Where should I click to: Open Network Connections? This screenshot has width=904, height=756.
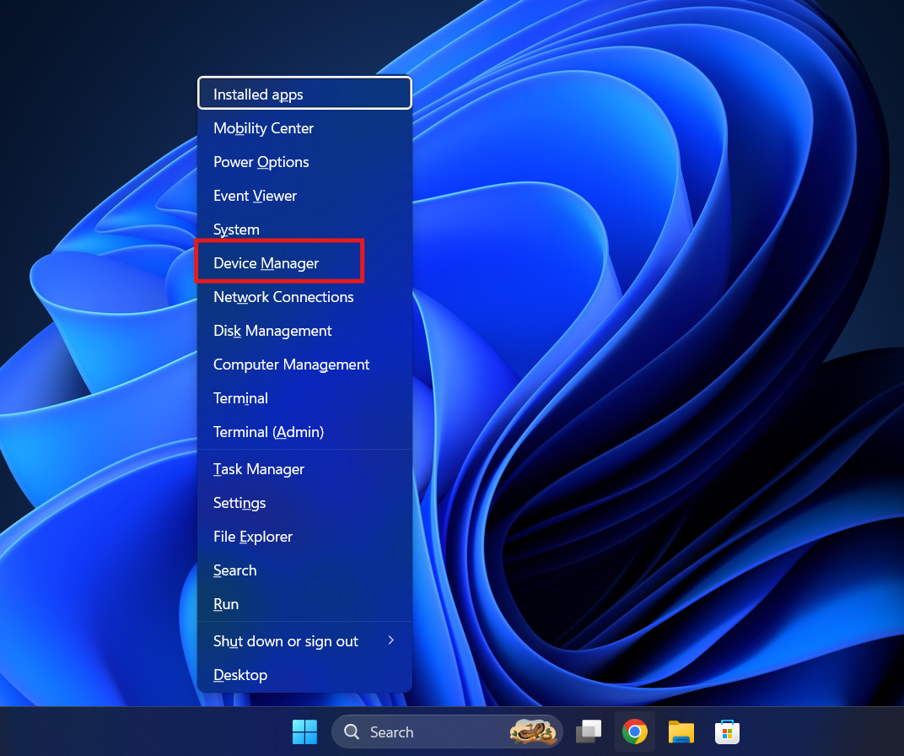pos(283,296)
